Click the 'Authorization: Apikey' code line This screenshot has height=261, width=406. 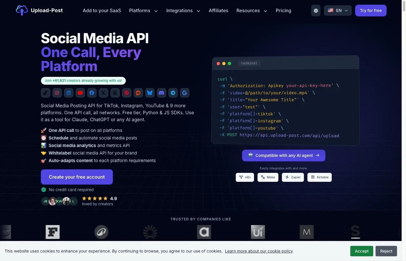[x=279, y=86]
